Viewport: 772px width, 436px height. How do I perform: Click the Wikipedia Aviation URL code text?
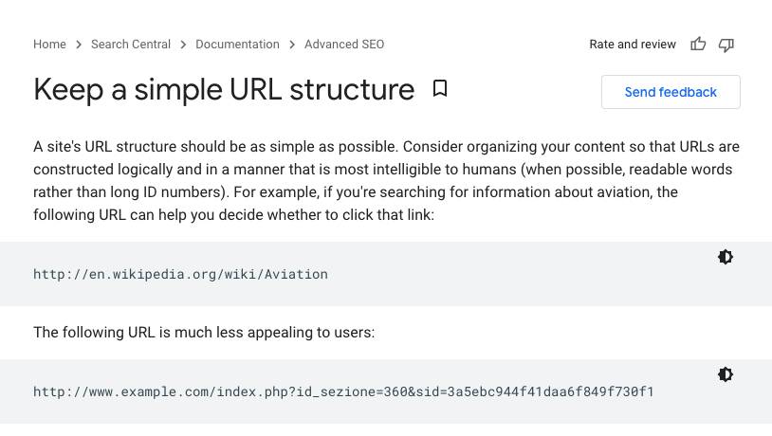coord(181,274)
